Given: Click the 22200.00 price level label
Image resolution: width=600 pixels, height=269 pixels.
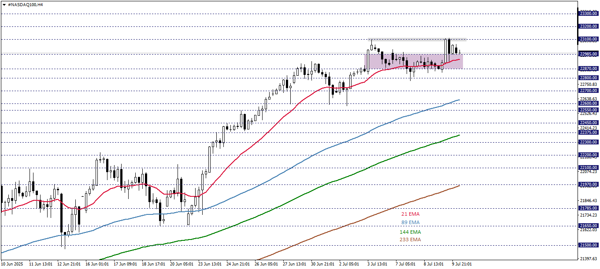Looking at the screenshot, I should tap(589, 155).
